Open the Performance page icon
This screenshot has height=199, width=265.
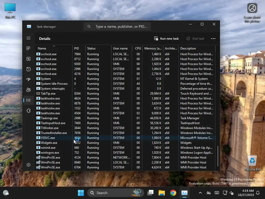tap(28, 59)
